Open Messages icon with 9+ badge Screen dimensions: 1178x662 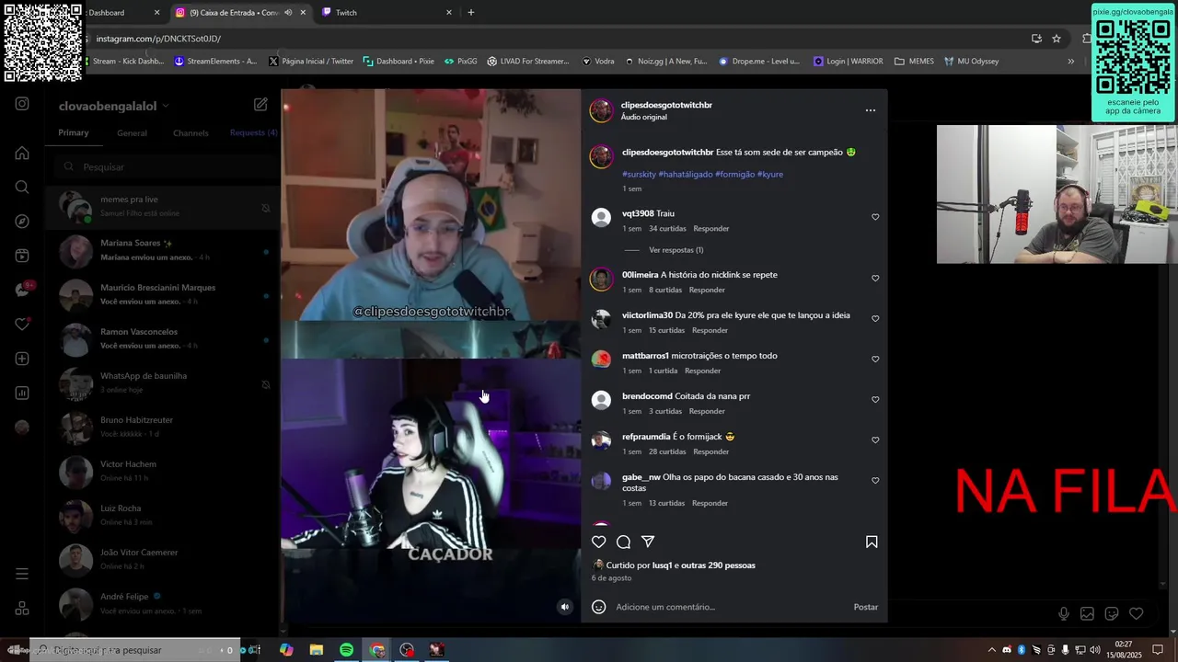tap(23, 290)
